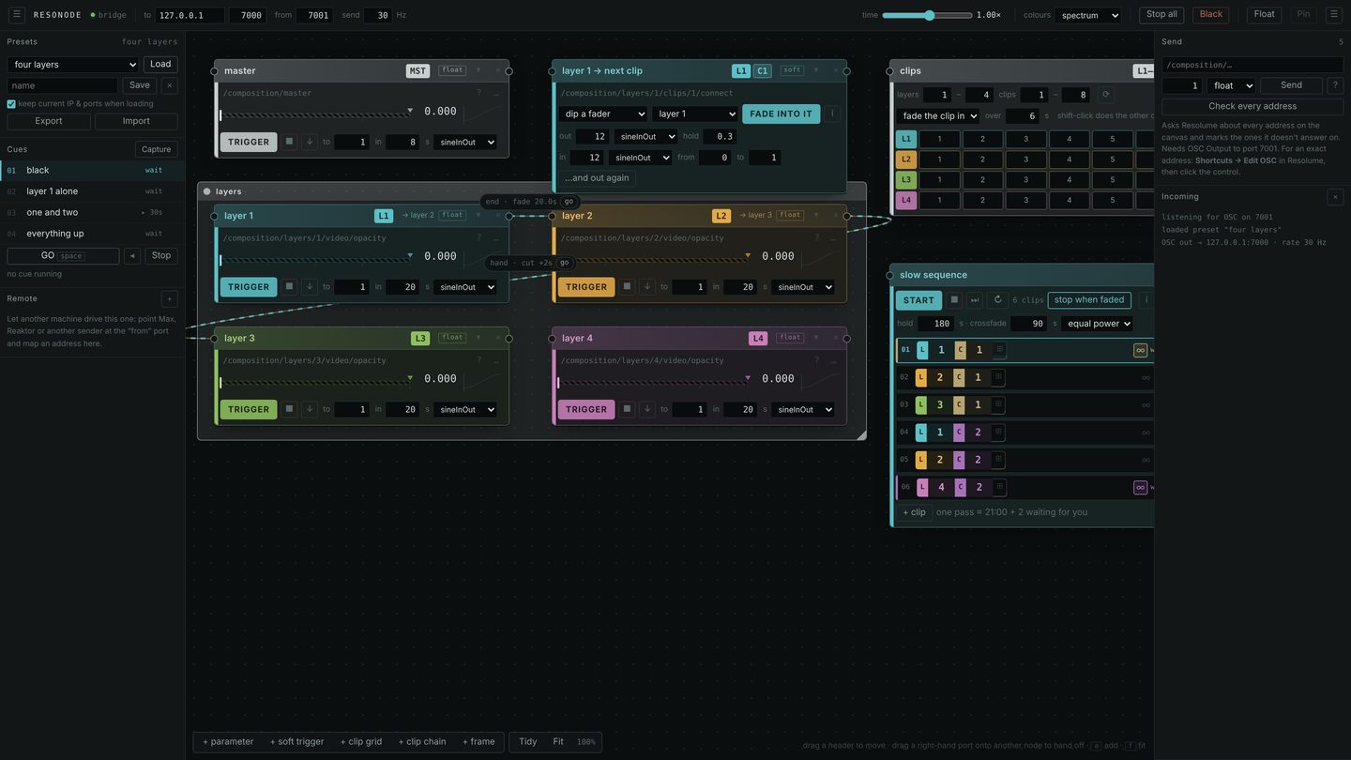Viewport: 1351px width, 760px height.
Task: Toggle float tag on layer 2 node
Action: tap(790, 215)
